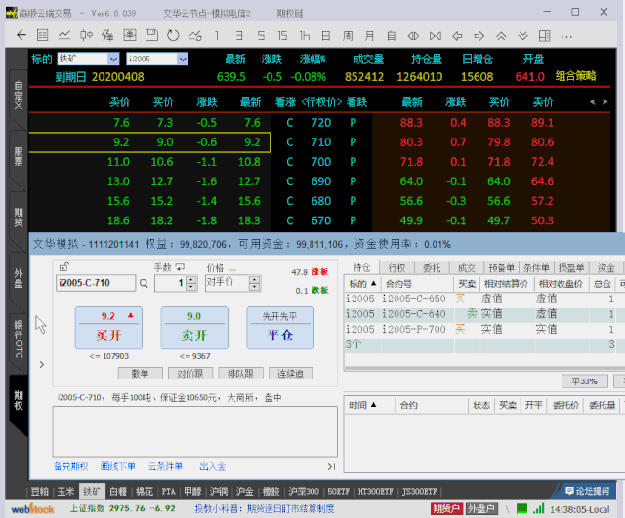Open the 银行OTC side tab
625x518 pixels.
pos(19,339)
